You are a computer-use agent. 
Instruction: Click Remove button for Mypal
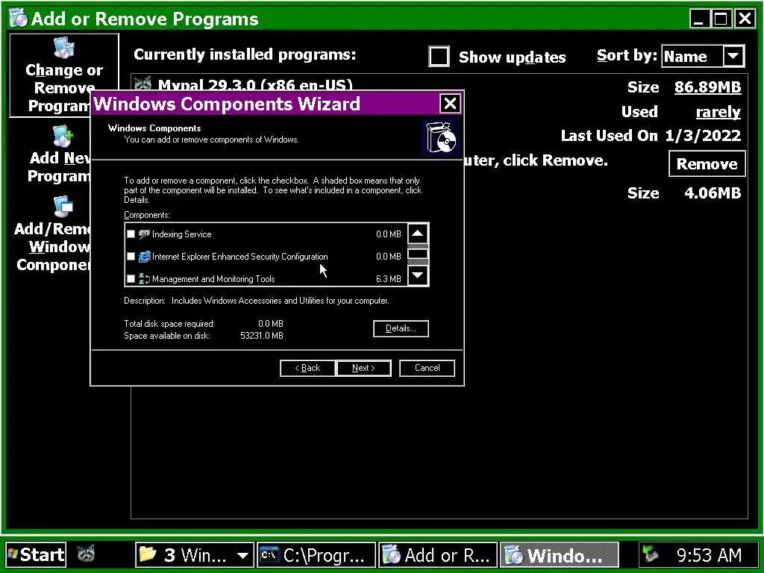[x=707, y=163]
